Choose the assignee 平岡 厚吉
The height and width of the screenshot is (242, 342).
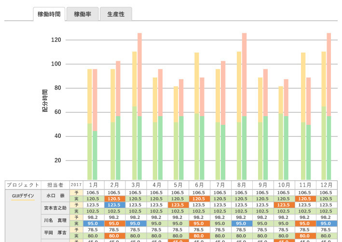coord(55,233)
